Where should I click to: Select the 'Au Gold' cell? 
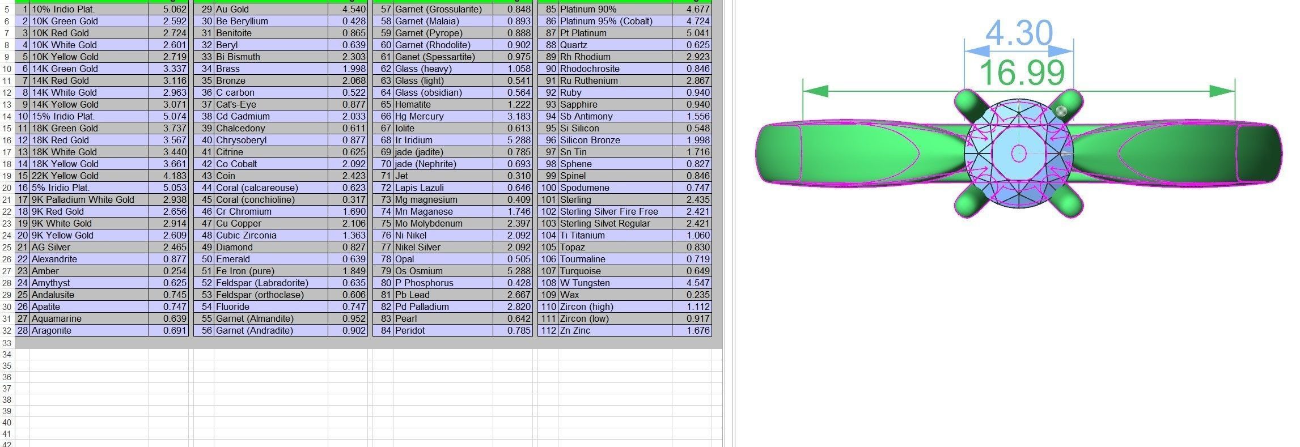pos(271,9)
